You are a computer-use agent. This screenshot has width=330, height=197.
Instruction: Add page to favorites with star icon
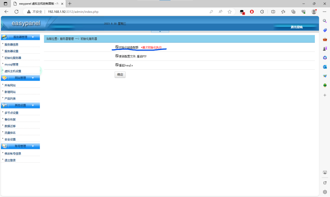pyautogui.click(x=229, y=12)
